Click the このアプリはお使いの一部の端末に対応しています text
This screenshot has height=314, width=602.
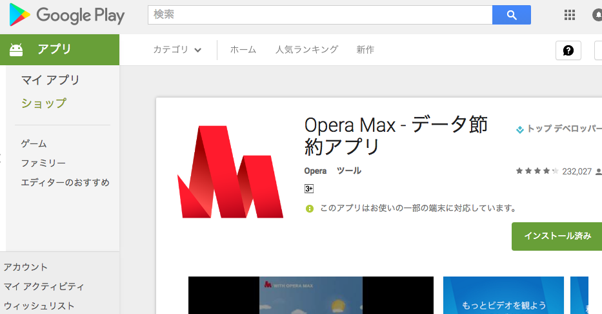[x=419, y=208]
